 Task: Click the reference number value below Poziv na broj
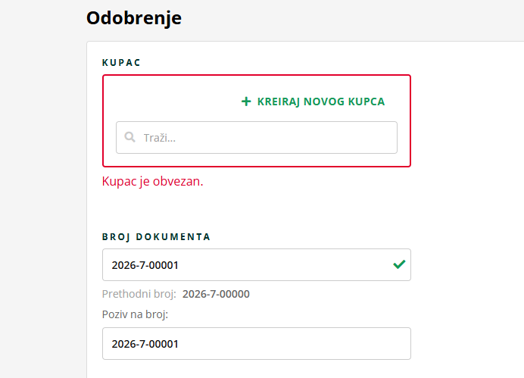coord(145,344)
